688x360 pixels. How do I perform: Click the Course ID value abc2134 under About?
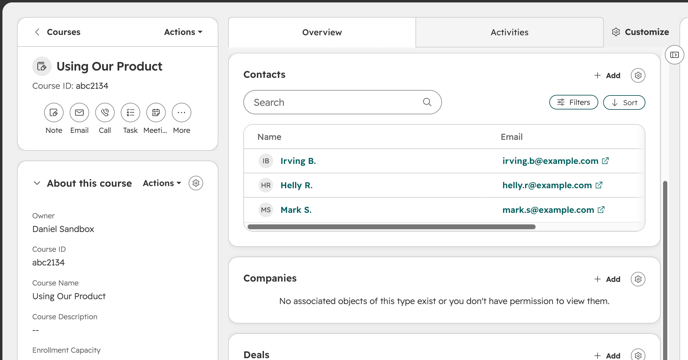[x=48, y=262]
